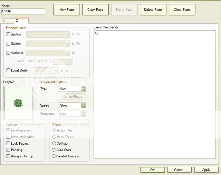
Task: Enable the Variable precondition checkbox
Action: click(9, 53)
